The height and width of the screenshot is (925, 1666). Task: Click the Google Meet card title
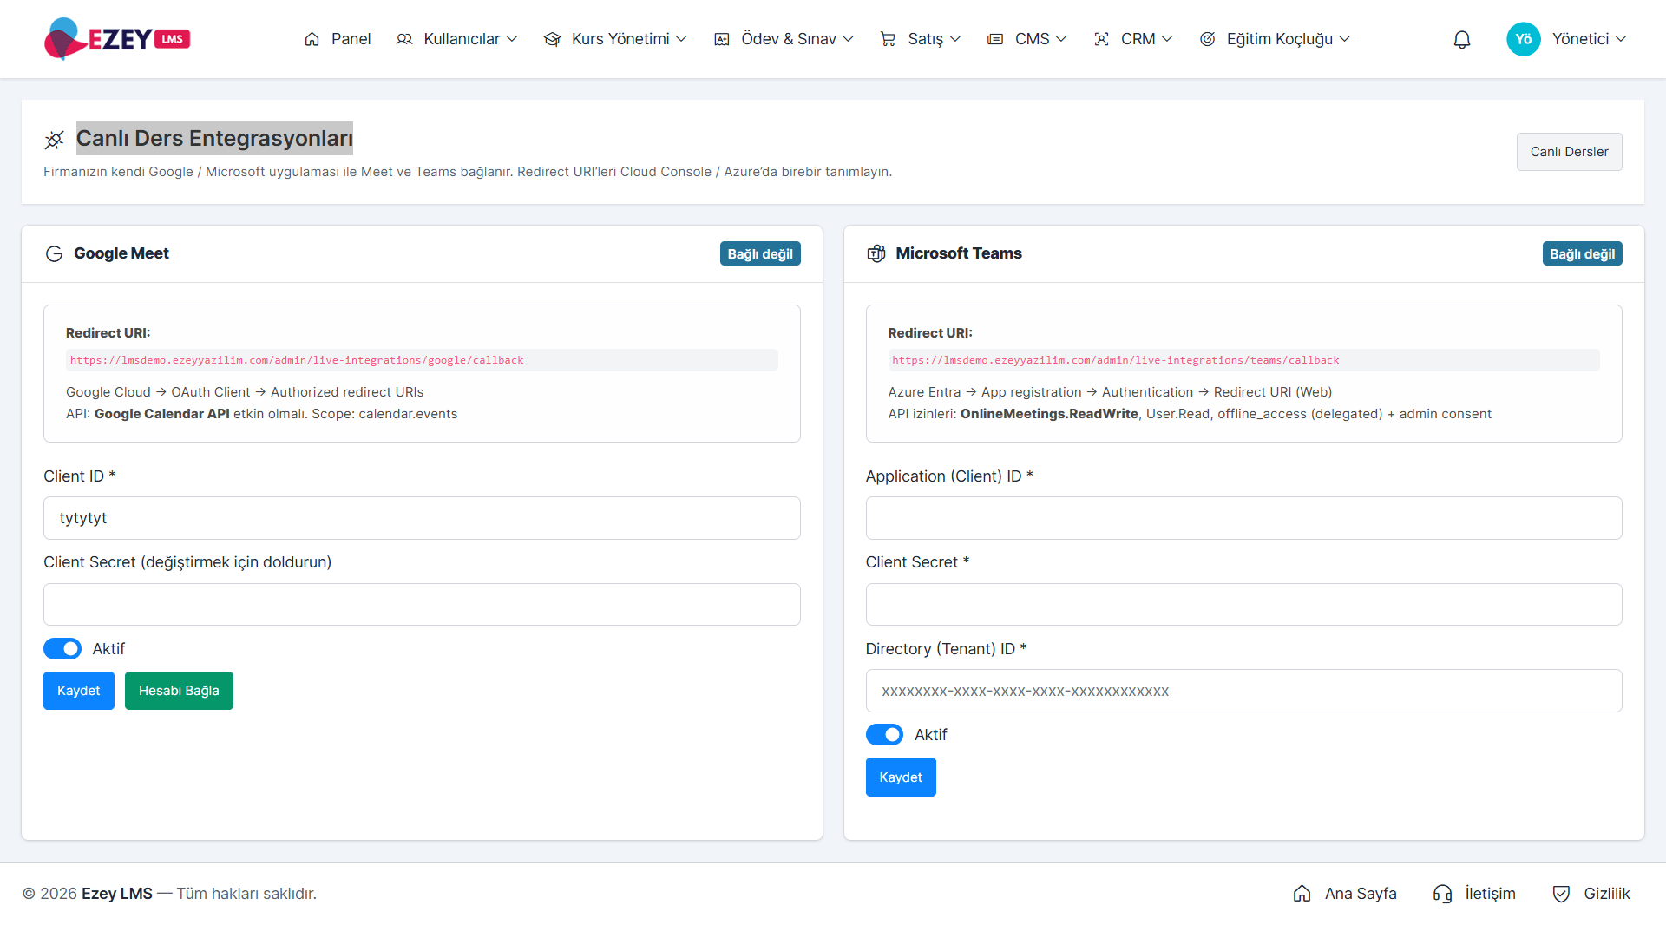pyautogui.click(x=121, y=253)
